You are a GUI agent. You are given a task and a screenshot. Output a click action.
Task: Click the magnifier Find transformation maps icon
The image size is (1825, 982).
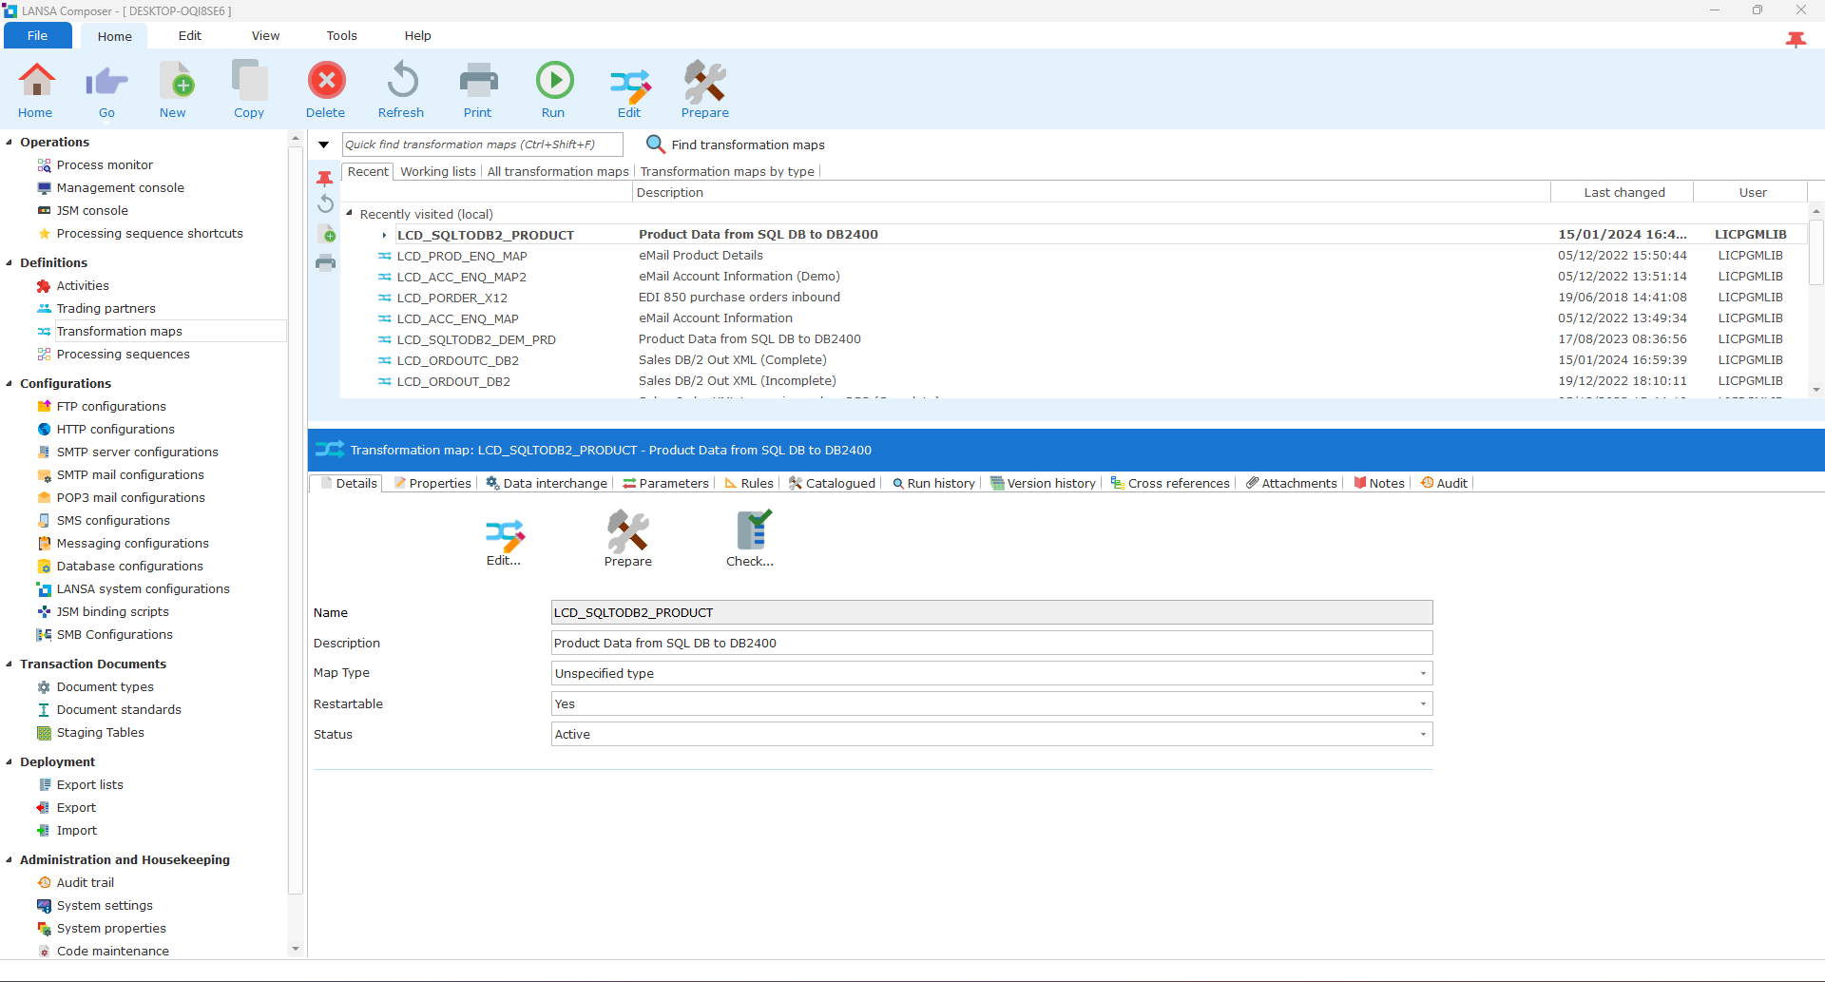[655, 144]
